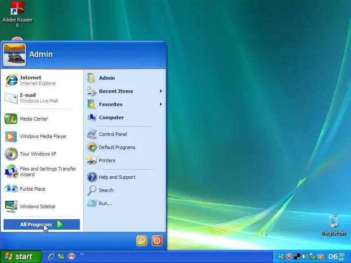
Task: Click the green Quick Launch icon
Action: [x=61, y=256]
